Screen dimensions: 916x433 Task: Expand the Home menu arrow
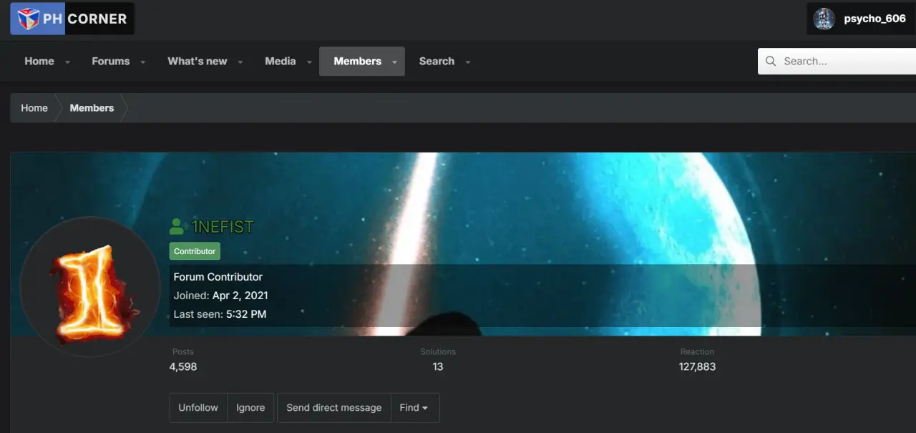pyautogui.click(x=67, y=62)
